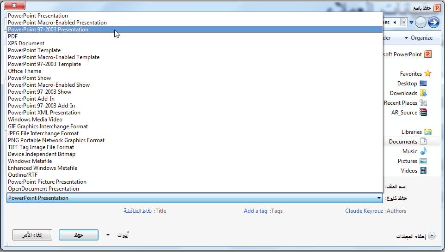Viewport: 445px width, 252px height.
Task: Select PowerPoint Add-In type
Action: point(195,99)
